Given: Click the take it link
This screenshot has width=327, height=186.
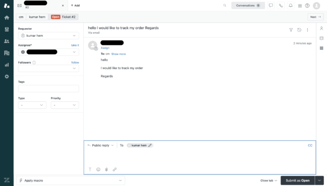Looking at the screenshot, I should pos(75,45).
